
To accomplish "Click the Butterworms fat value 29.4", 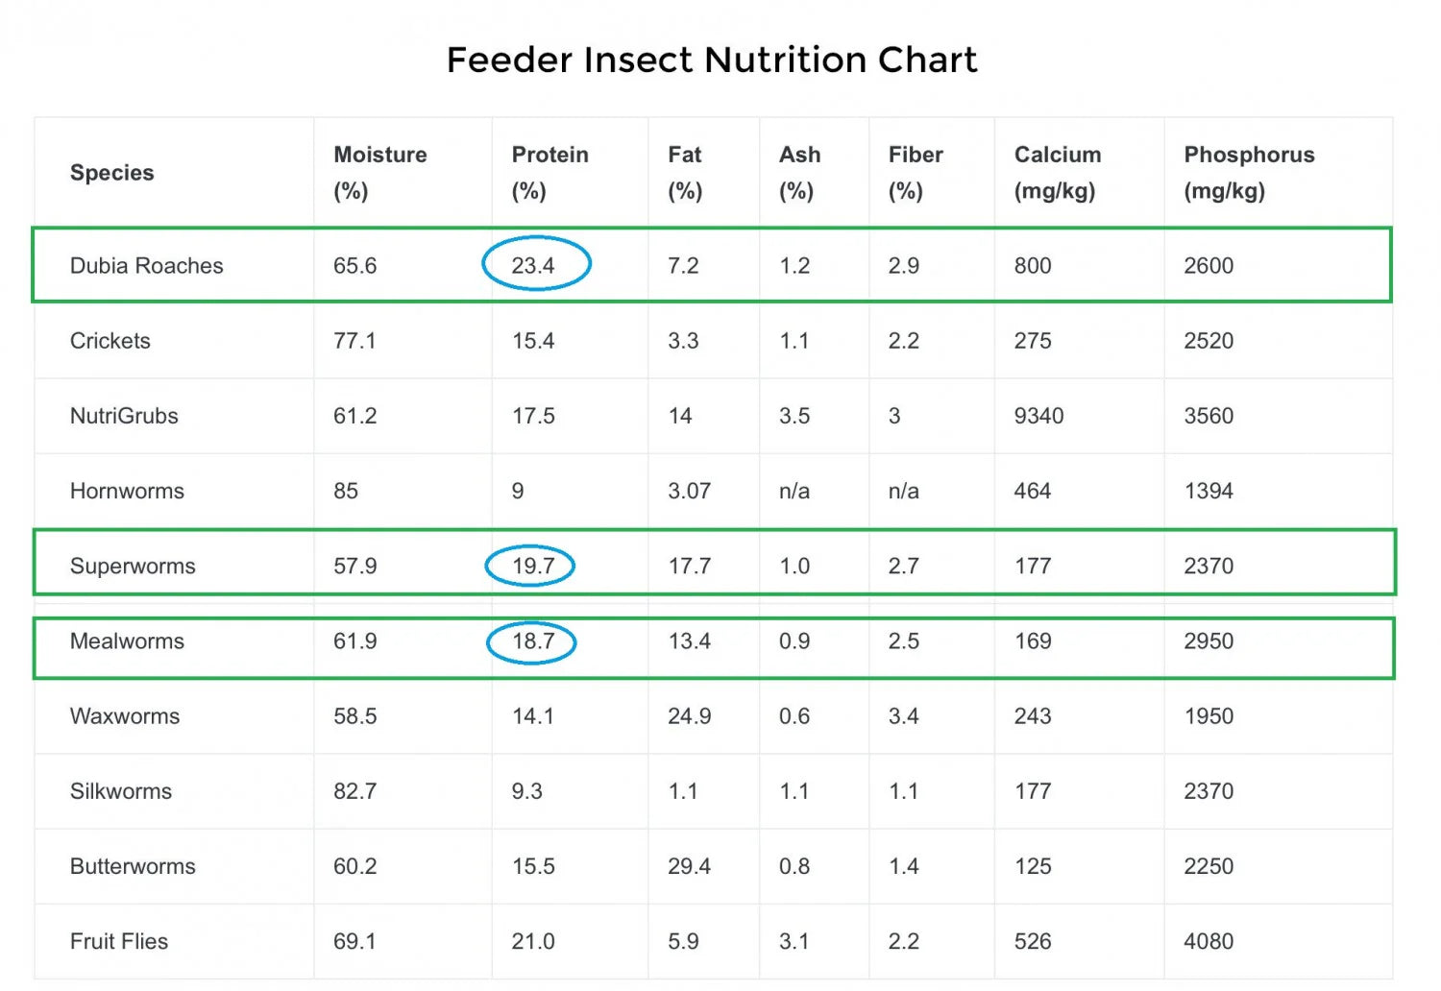I will (x=689, y=866).
